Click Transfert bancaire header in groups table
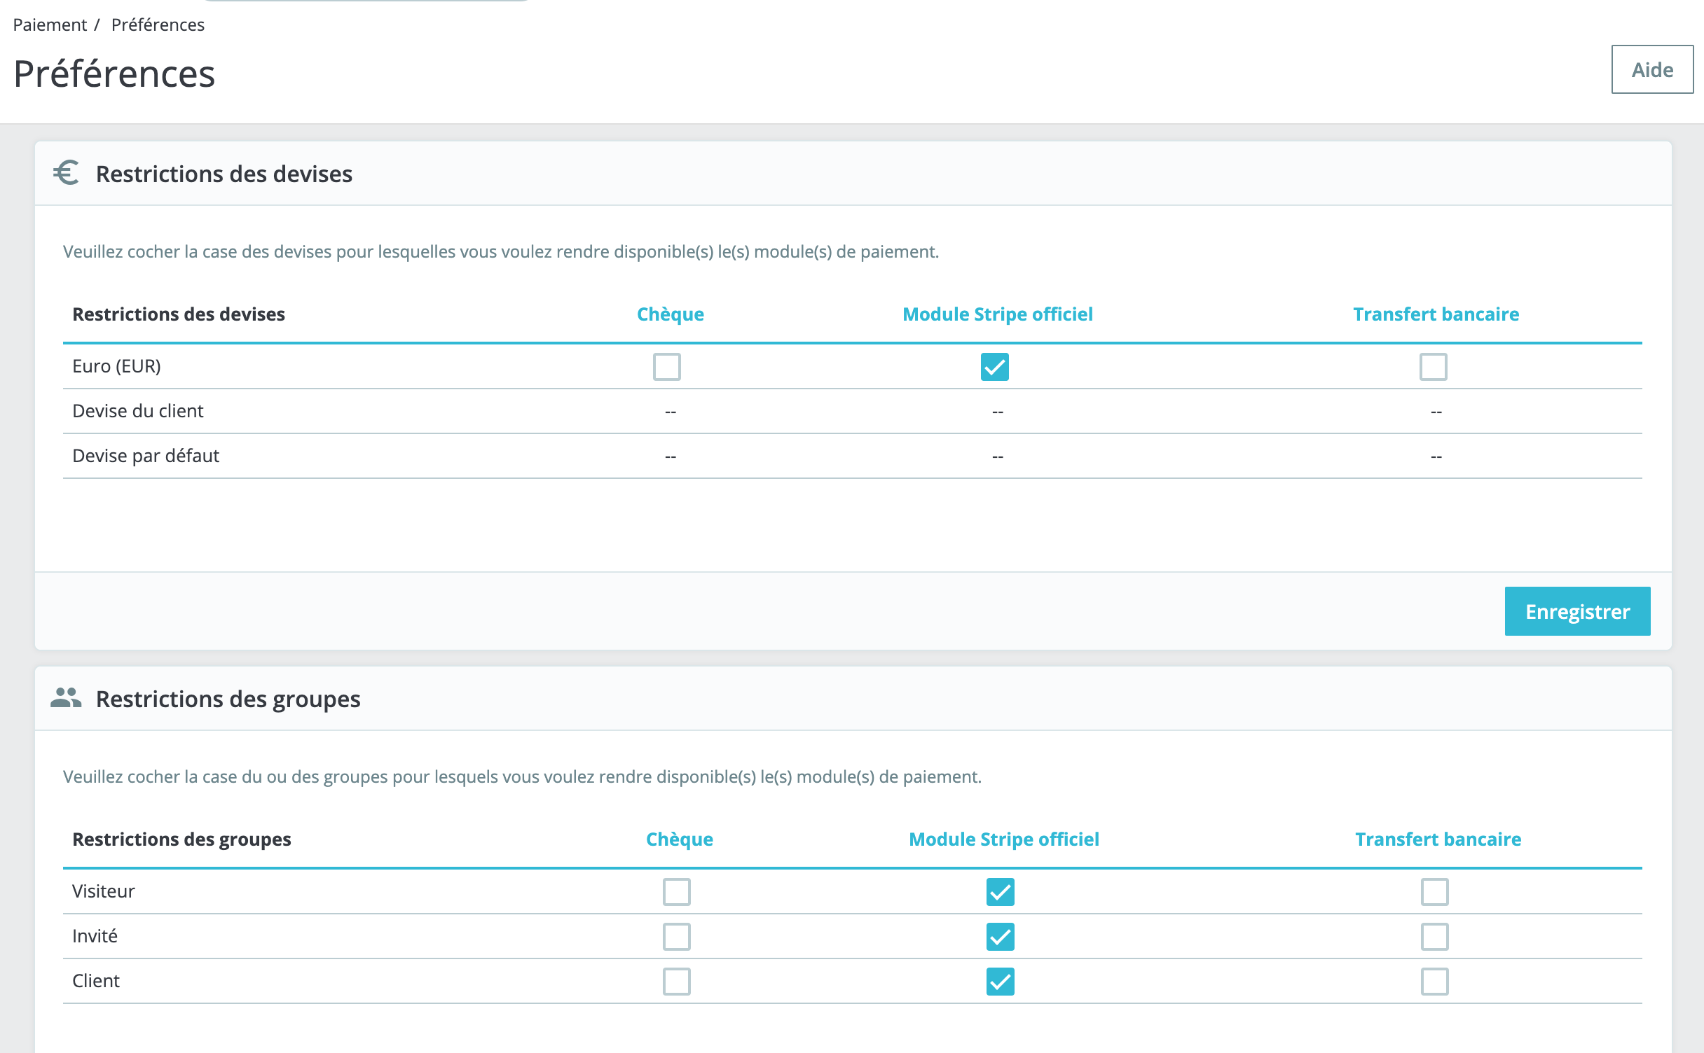Viewport: 1704px width, 1053px height. pyautogui.click(x=1438, y=839)
